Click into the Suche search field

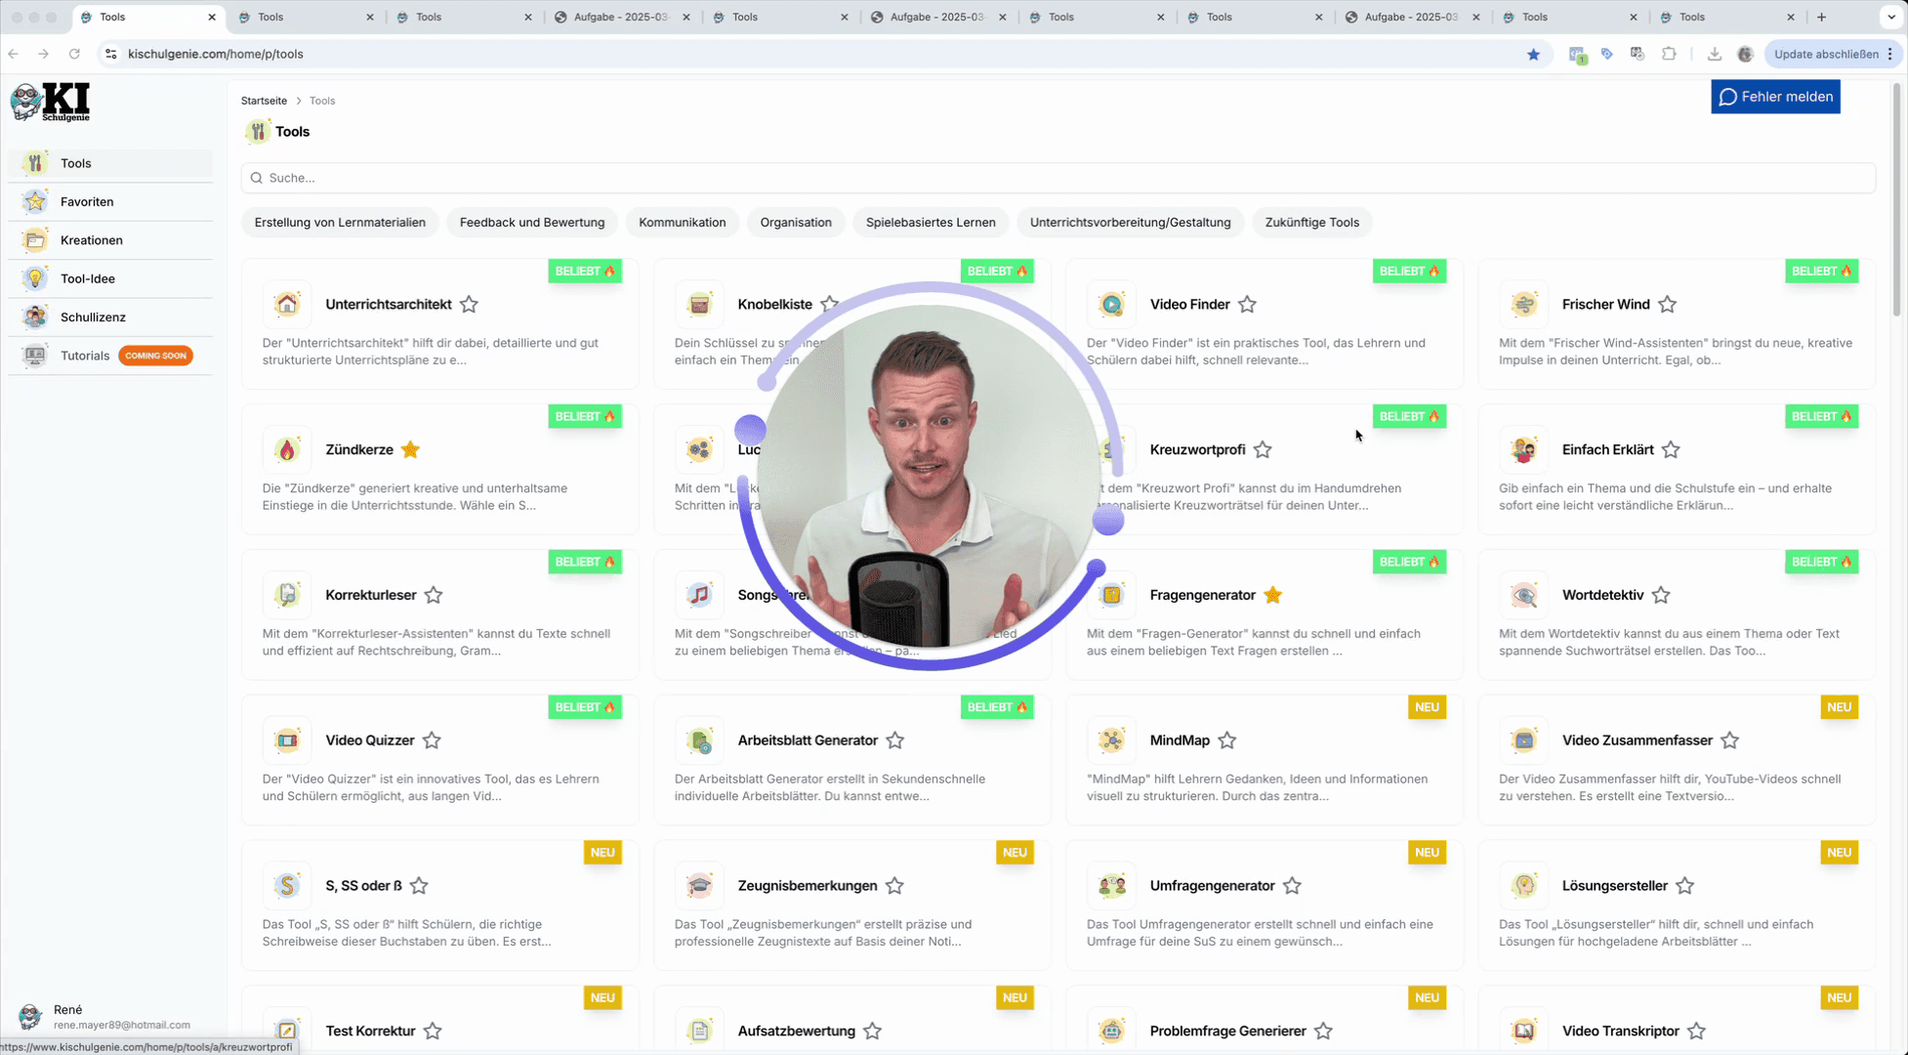[x=1058, y=178]
